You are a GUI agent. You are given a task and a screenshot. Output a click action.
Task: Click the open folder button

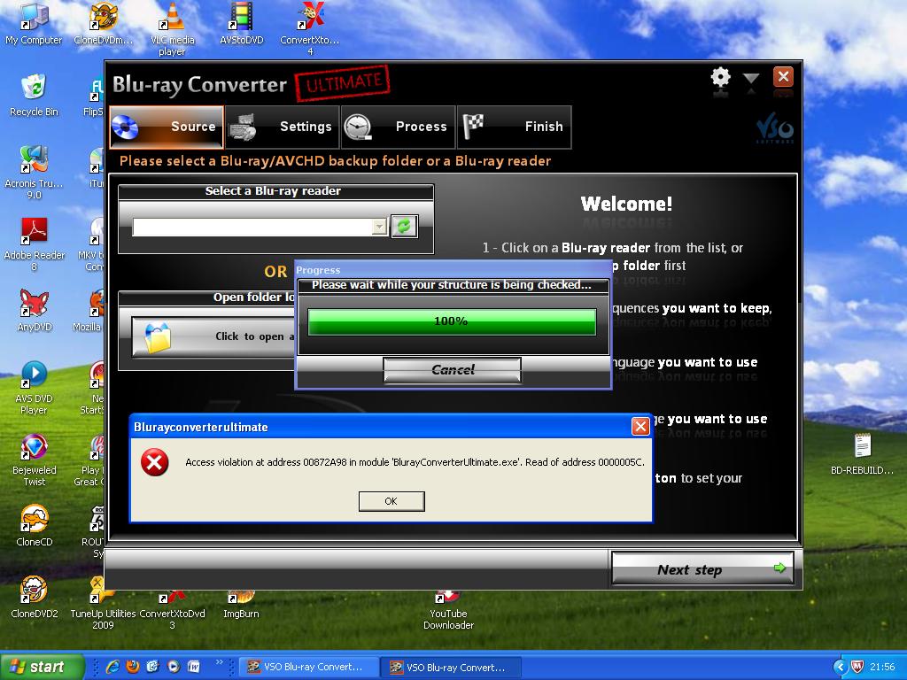click(213, 336)
